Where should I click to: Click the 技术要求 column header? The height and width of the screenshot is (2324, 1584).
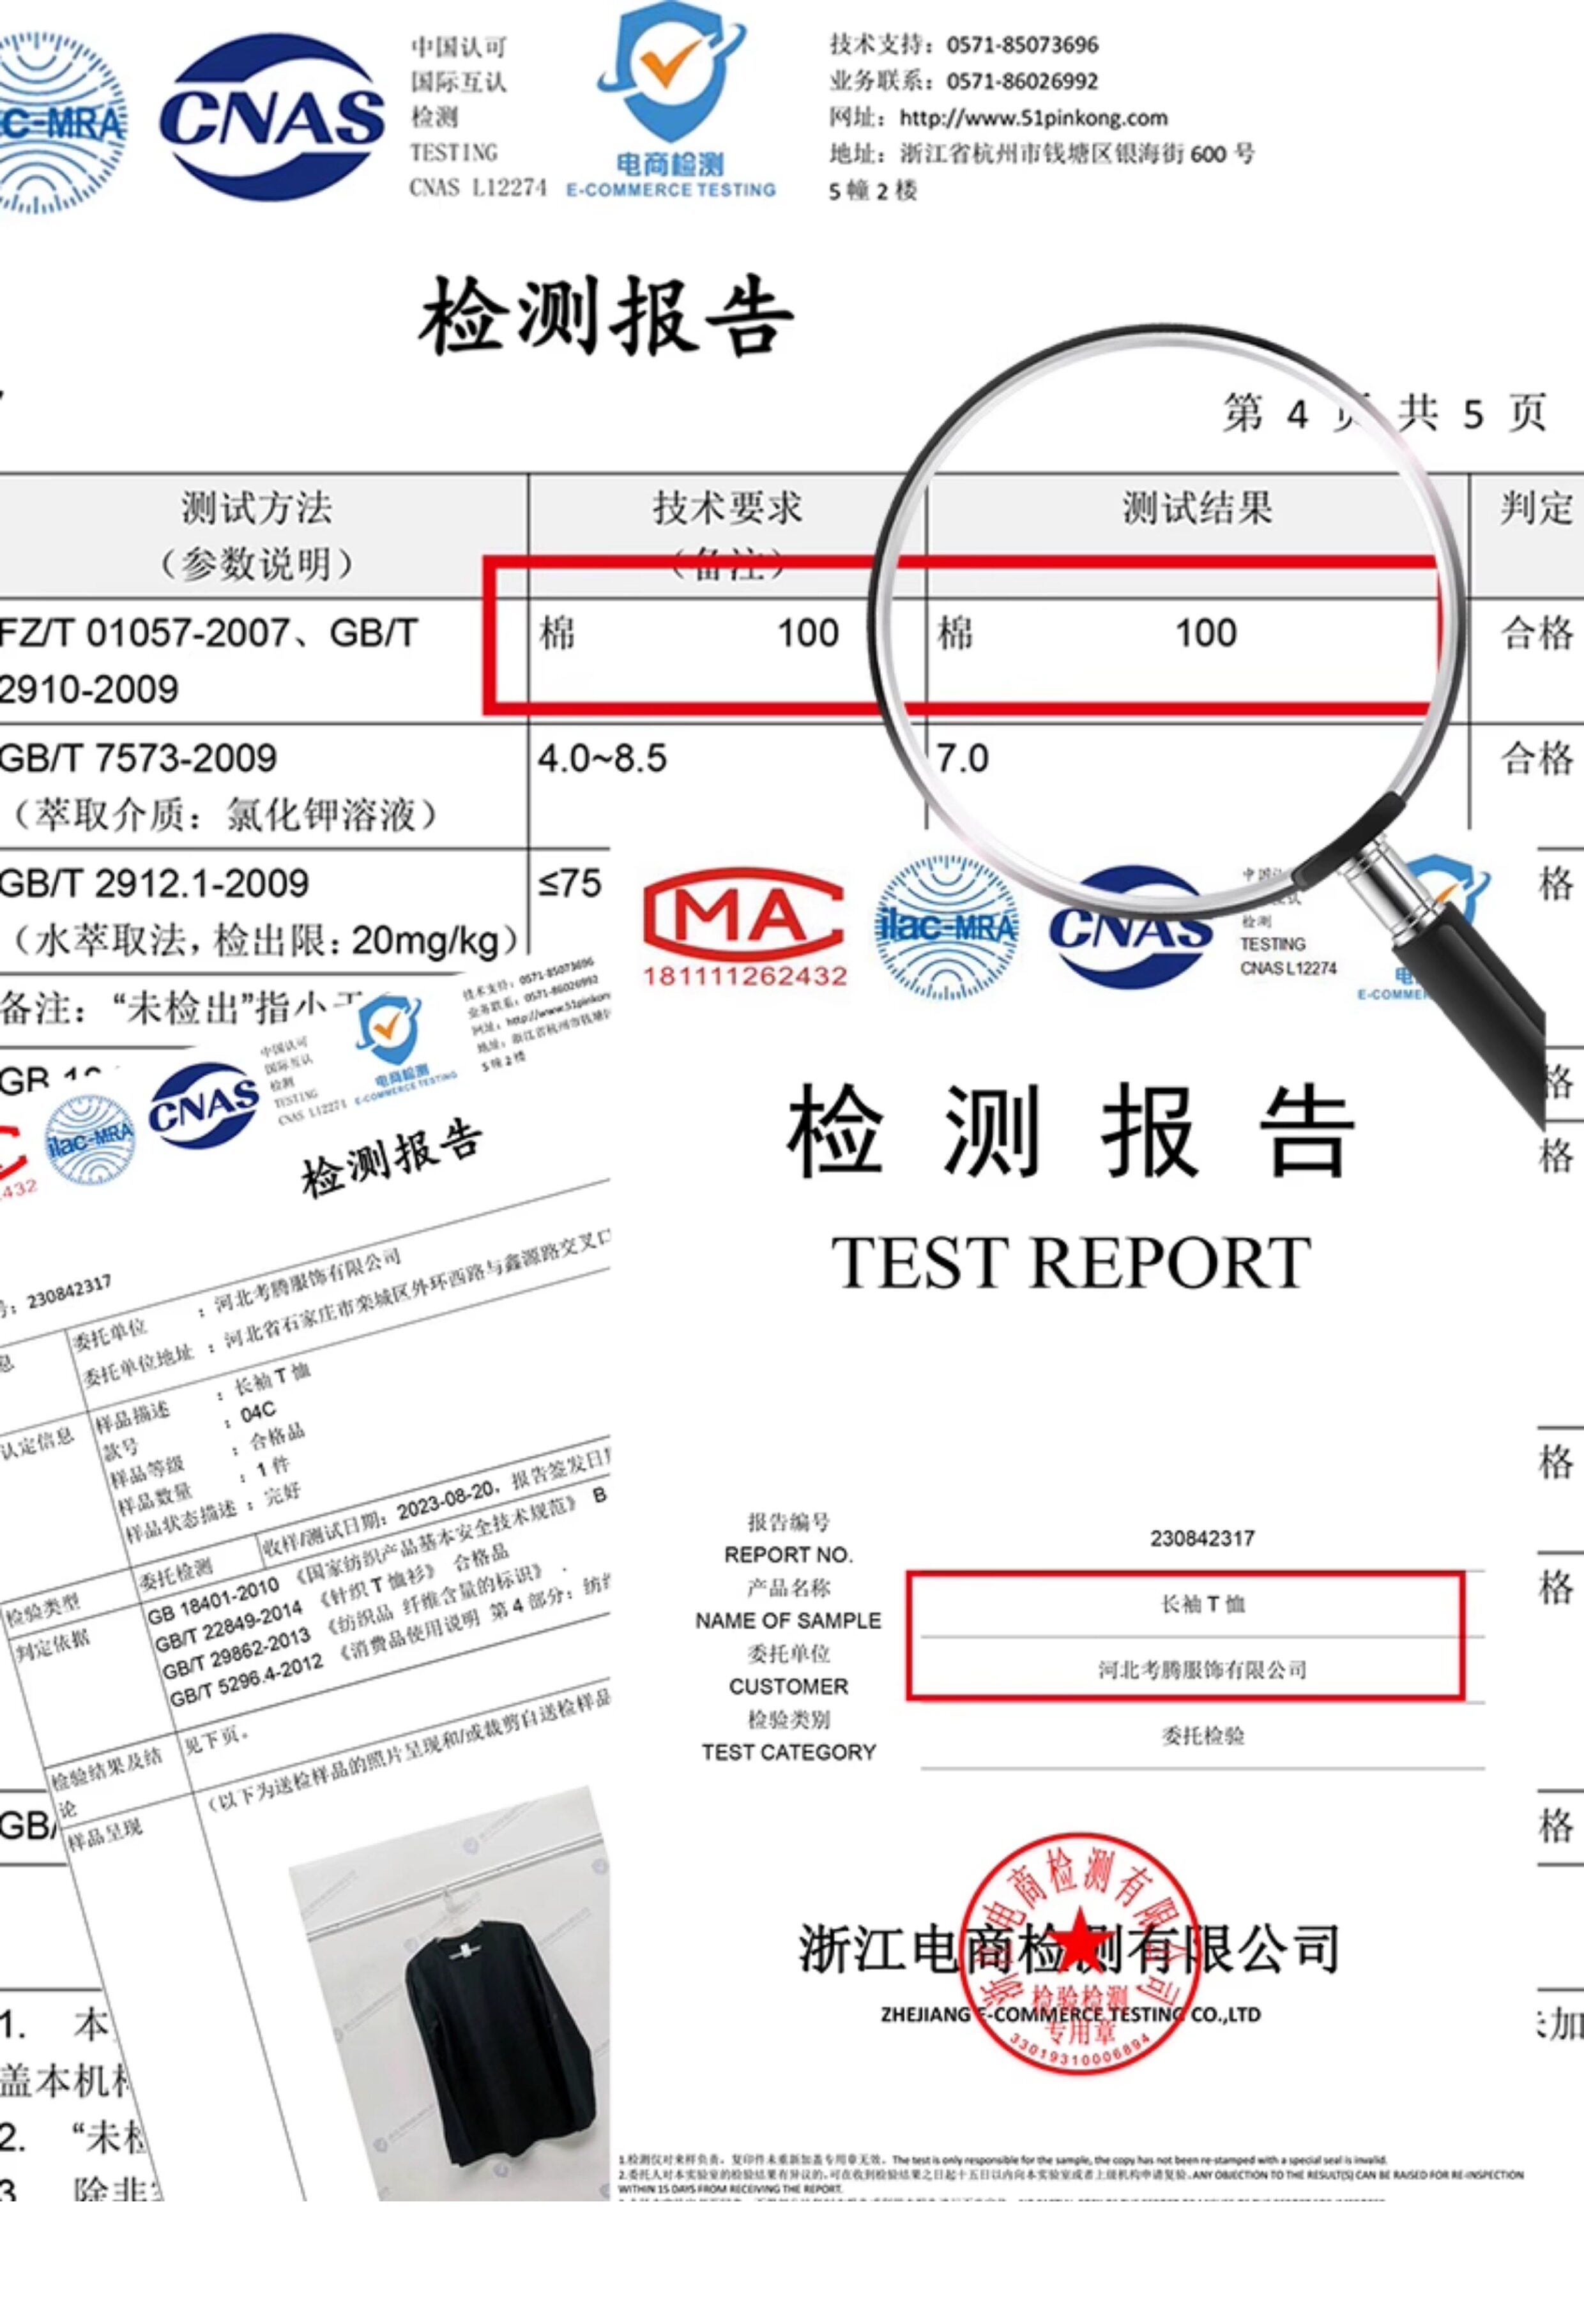727,509
